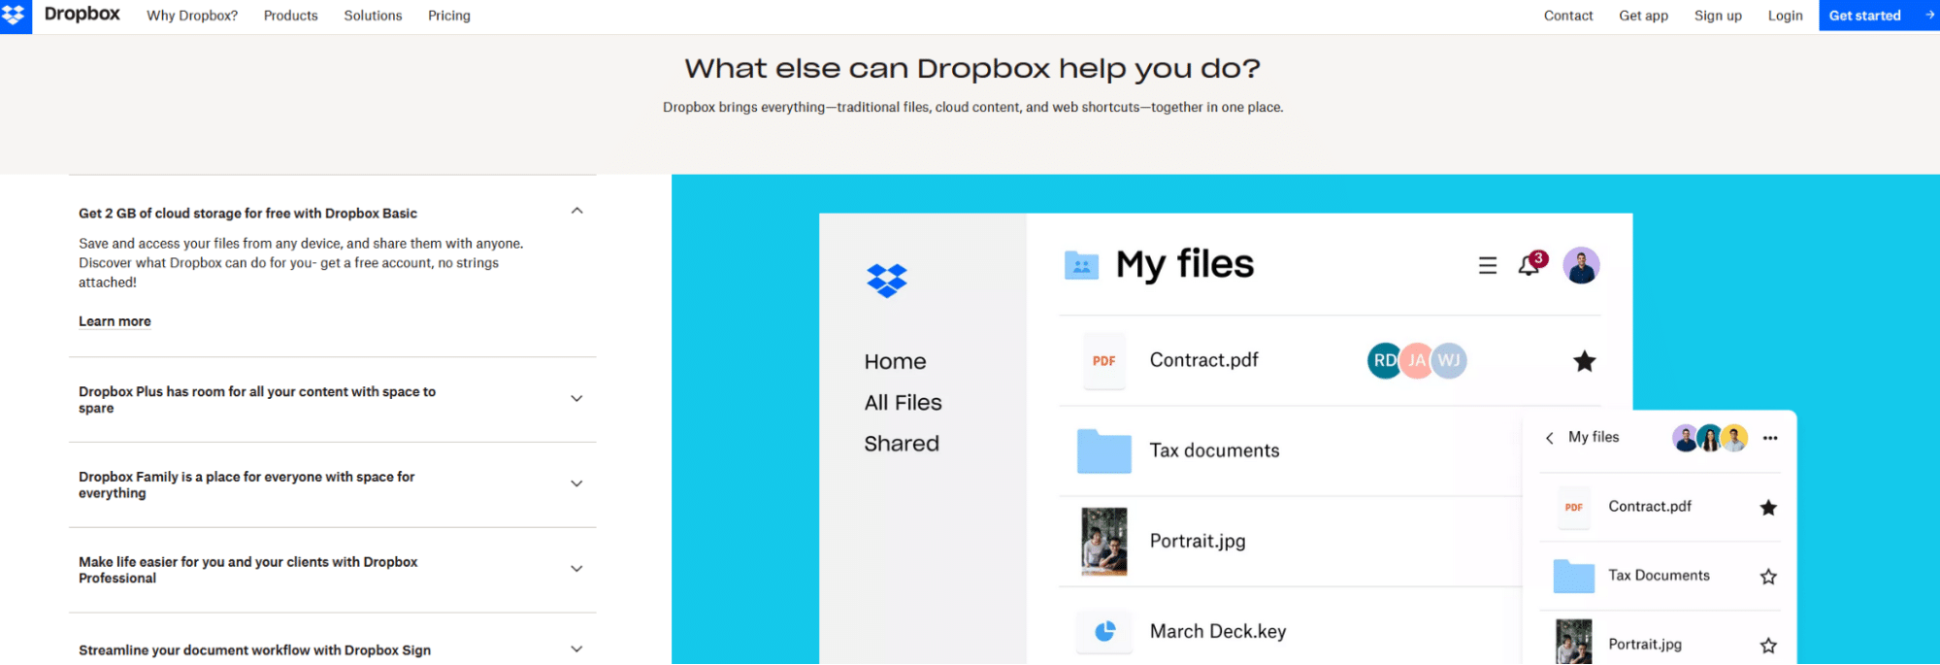Click the Tax Documents name in mobile panel
This screenshot has height=665, width=1940.
coord(1659,576)
